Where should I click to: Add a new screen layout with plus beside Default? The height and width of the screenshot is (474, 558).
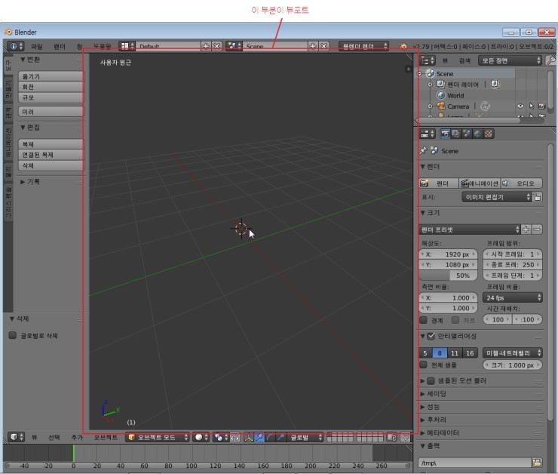[x=206, y=46]
